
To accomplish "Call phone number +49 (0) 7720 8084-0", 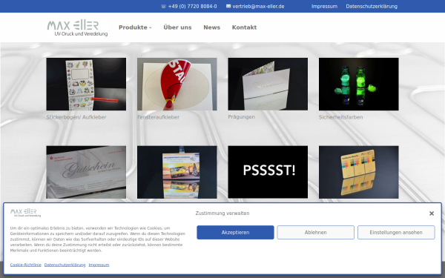I will 192,6.
